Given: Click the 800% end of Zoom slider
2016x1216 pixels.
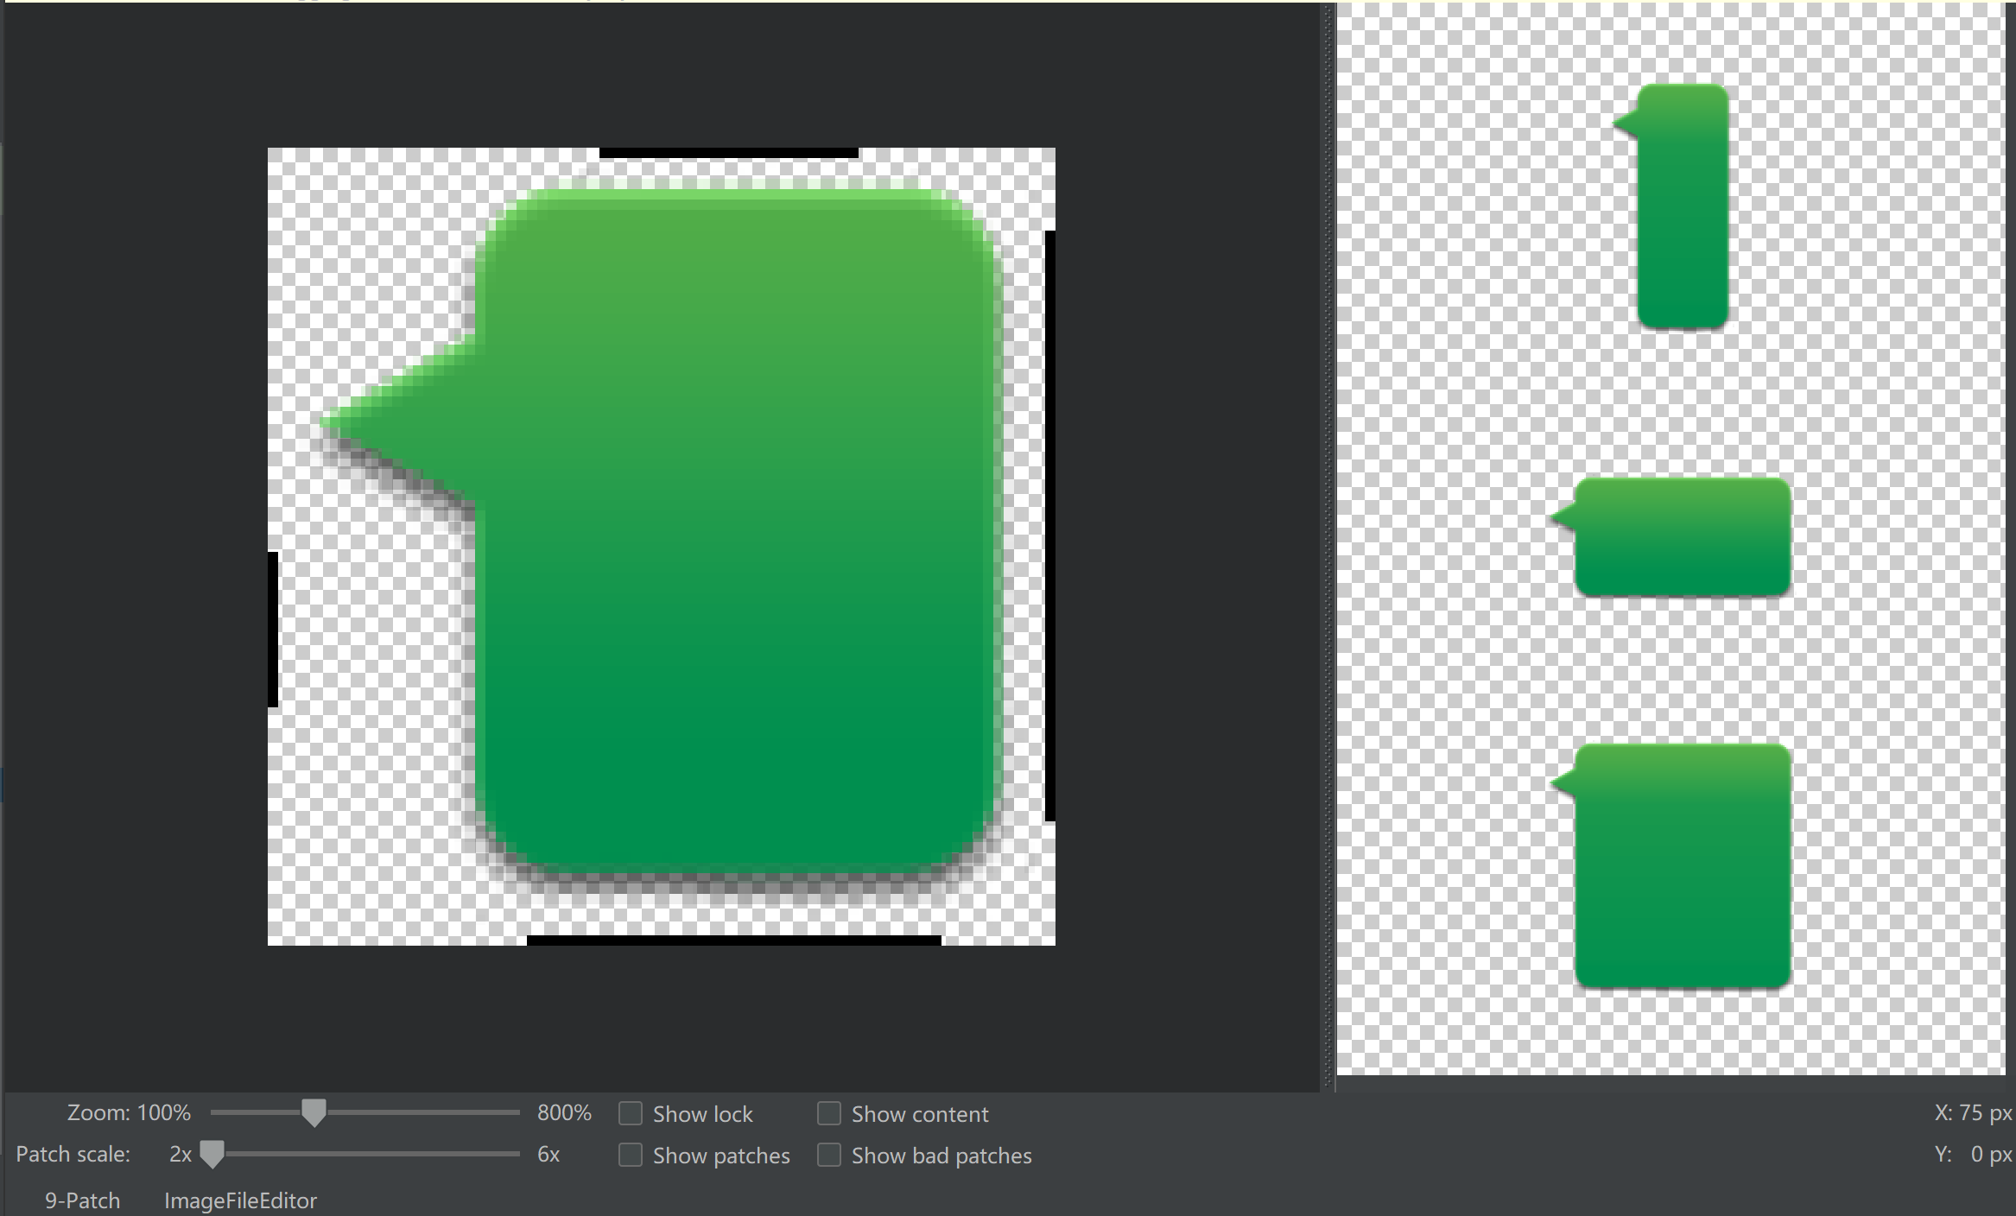Looking at the screenshot, I should pos(564,1112).
